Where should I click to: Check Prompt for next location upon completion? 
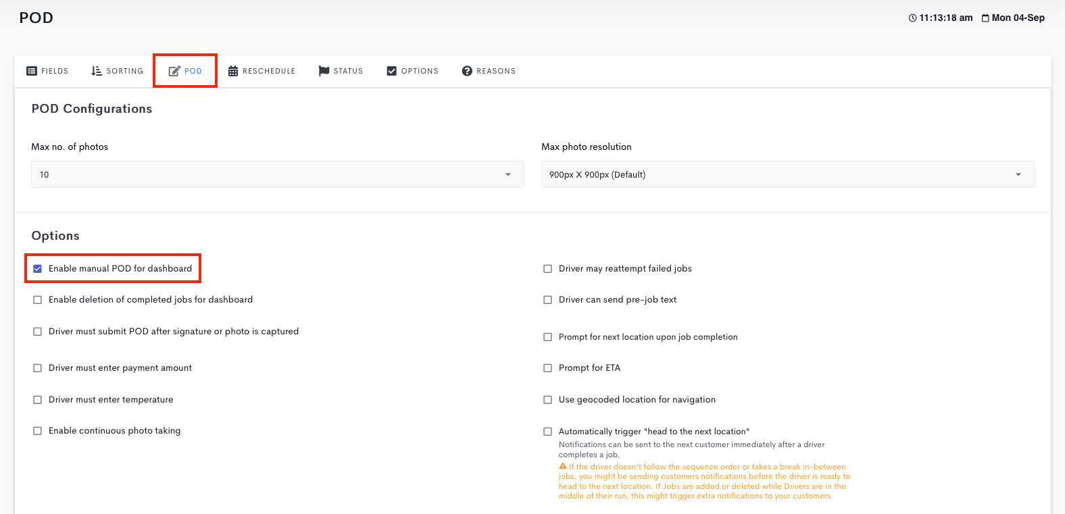pos(548,337)
